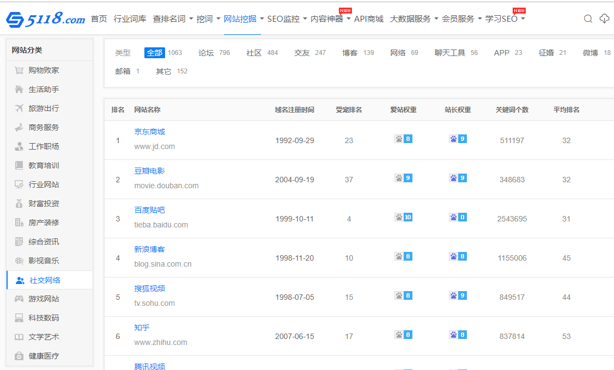The width and height of the screenshot is (614, 370).
Task: Open the 搜狐视频 site link
Action: (150, 288)
